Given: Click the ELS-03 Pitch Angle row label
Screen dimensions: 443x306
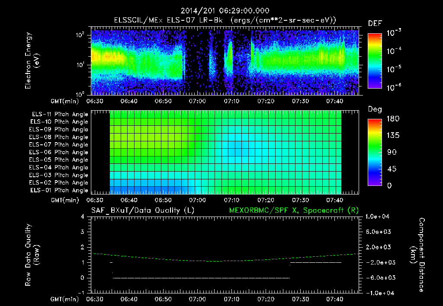Looking at the screenshot, I should (x=58, y=175).
